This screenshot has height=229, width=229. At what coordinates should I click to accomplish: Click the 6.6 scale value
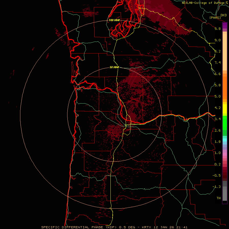218,74
